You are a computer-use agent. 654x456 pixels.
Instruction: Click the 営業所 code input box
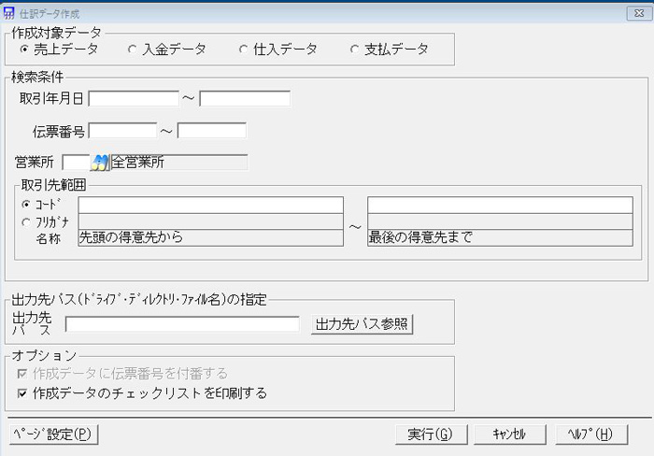[75, 163]
